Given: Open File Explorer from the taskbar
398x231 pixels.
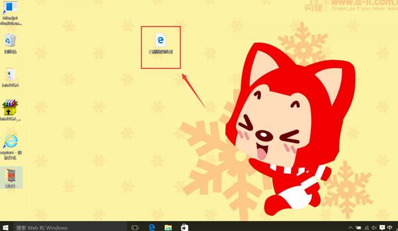Looking at the screenshot, I should pyautogui.click(x=168, y=227).
